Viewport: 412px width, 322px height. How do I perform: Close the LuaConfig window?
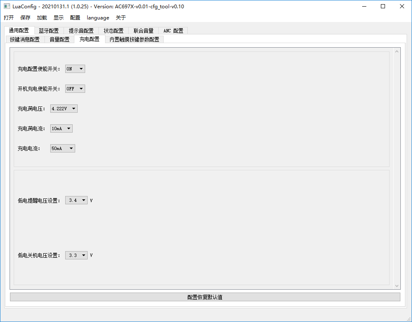pos(402,6)
